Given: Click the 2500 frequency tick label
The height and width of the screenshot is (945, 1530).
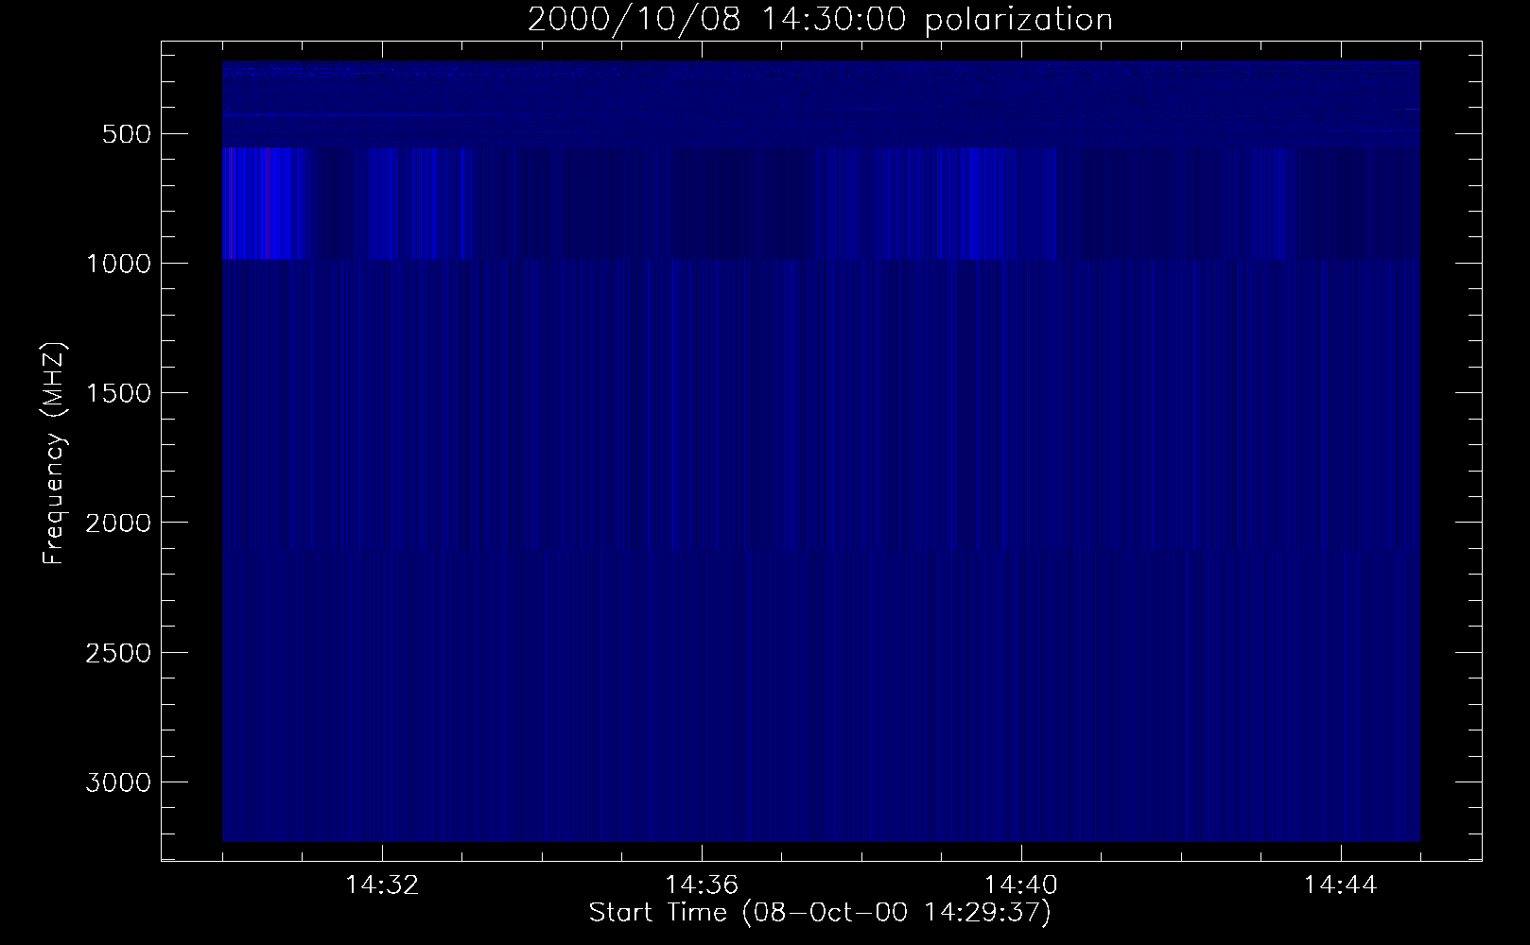Looking at the screenshot, I should (x=118, y=652).
